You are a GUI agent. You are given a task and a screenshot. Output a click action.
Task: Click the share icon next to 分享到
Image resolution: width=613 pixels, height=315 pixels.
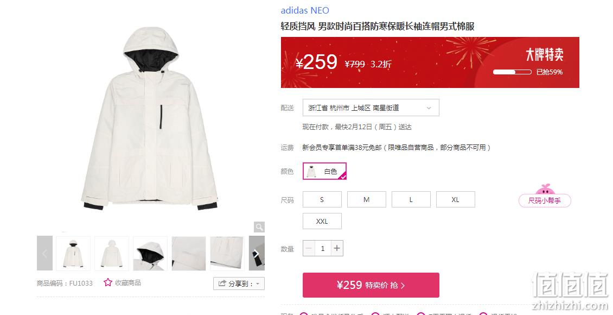click(222, 283)
